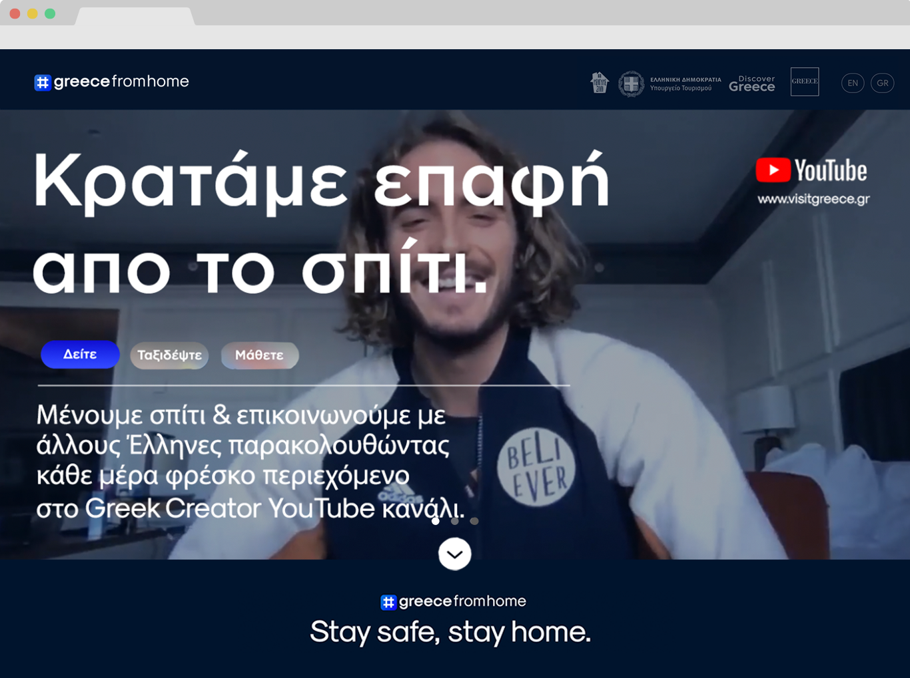The width and height of the screenshot is (910, 678).
Task: Switch language to EN
Action: pos(853,83)
